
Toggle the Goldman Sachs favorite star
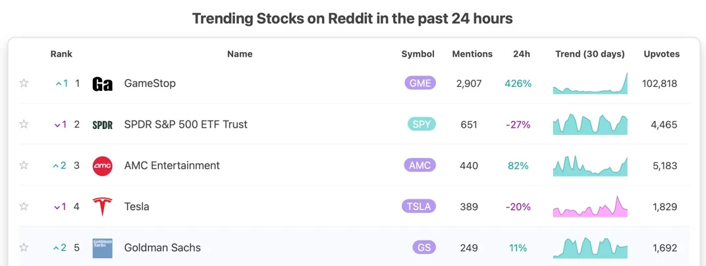pos(24,248)
